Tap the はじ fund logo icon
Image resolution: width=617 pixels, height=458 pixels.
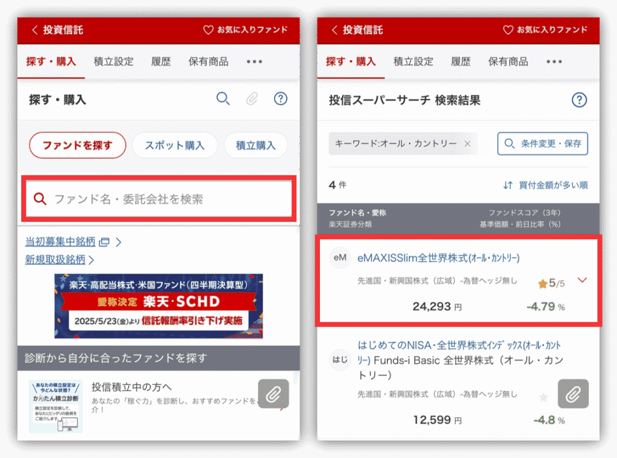coord(340,359)
